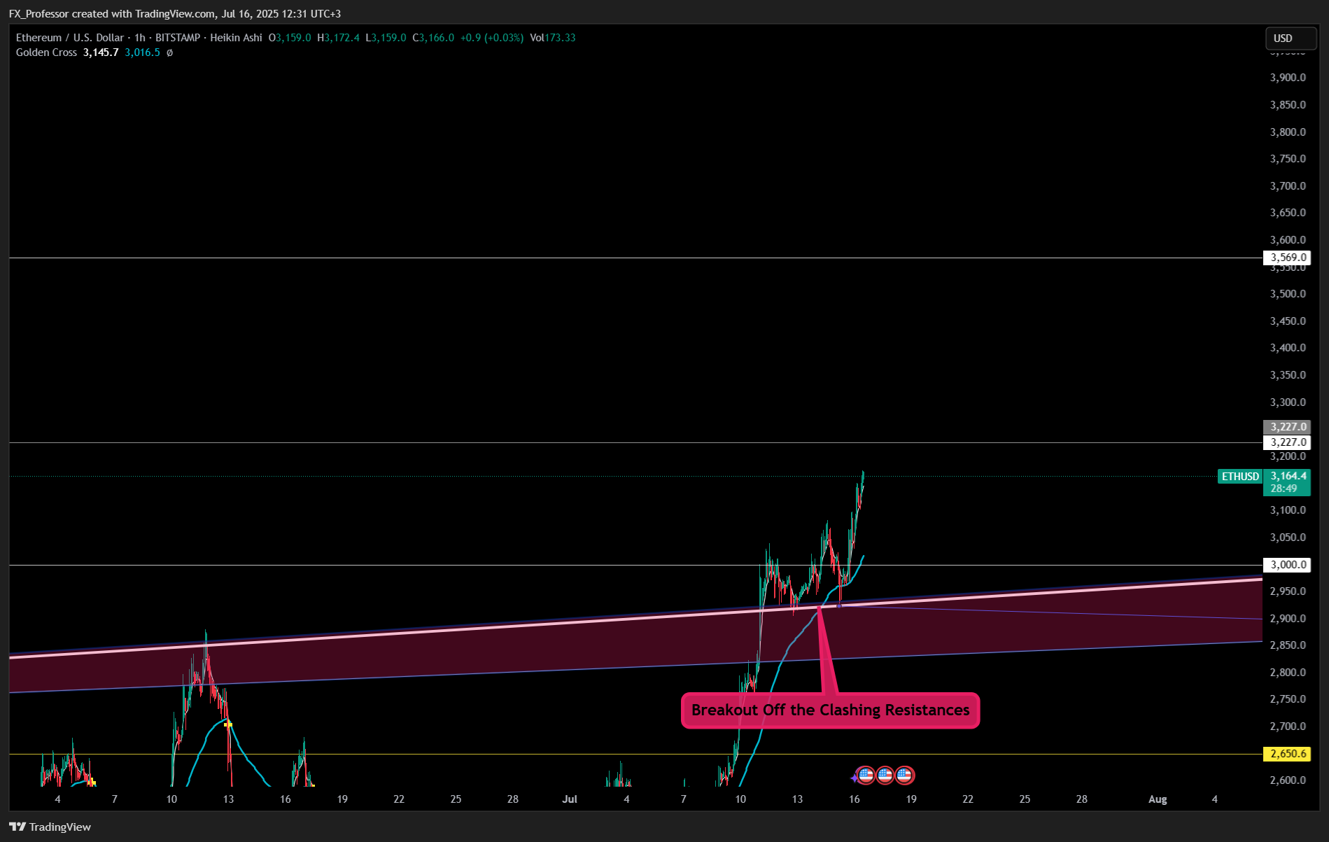Click the 3,900.0 price axis label

point(1288,78)
